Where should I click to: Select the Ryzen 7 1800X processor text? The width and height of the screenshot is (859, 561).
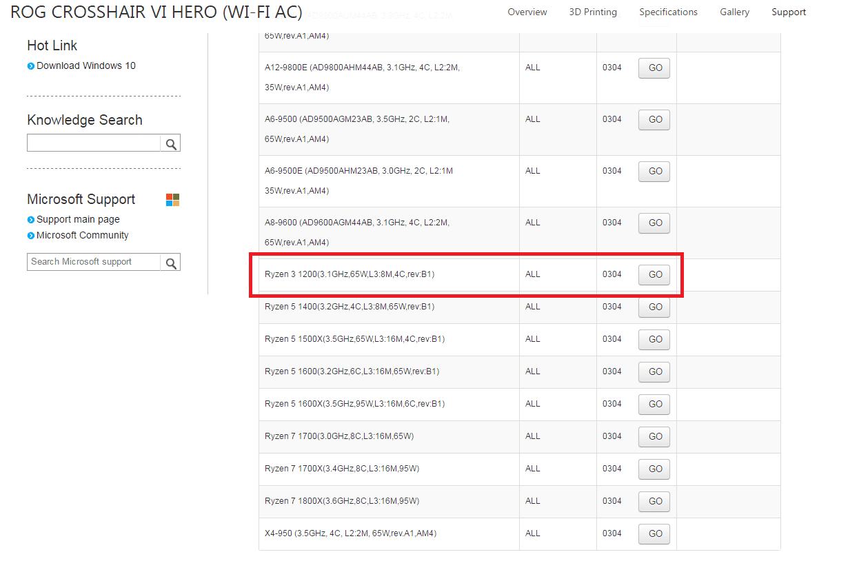coord(342,501)
